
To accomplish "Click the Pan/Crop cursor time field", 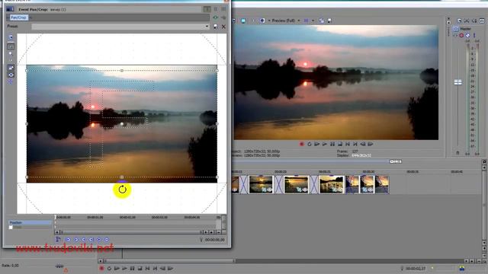I will [x=215, y=240].
